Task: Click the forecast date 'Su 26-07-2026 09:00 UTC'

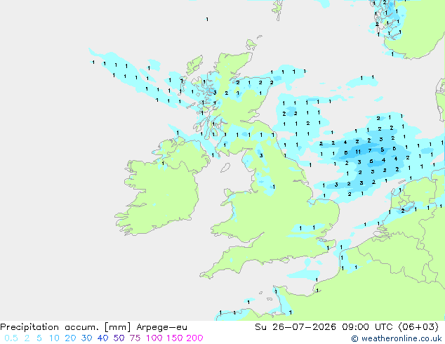Action: click(324, 327)
